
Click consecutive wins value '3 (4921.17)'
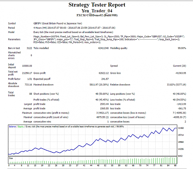tap(103, 113)
